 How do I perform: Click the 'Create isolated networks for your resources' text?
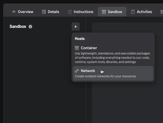[x=105, y=76]
